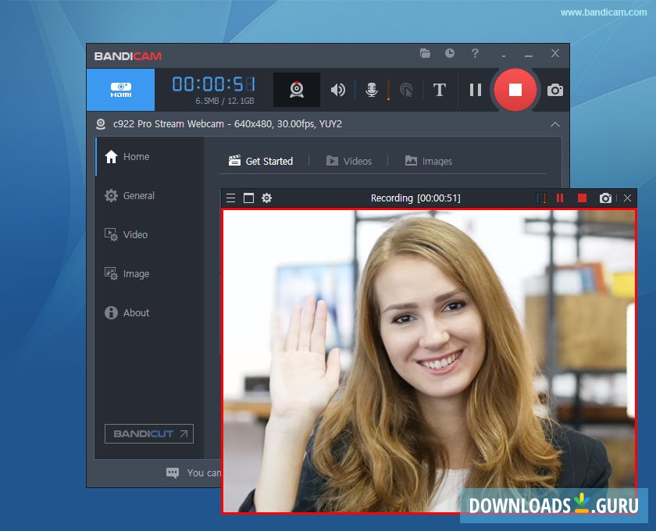Viewport: 656px width, 531px height.
Task: Open the output folder icon in title bar
Action: [425, 54]
